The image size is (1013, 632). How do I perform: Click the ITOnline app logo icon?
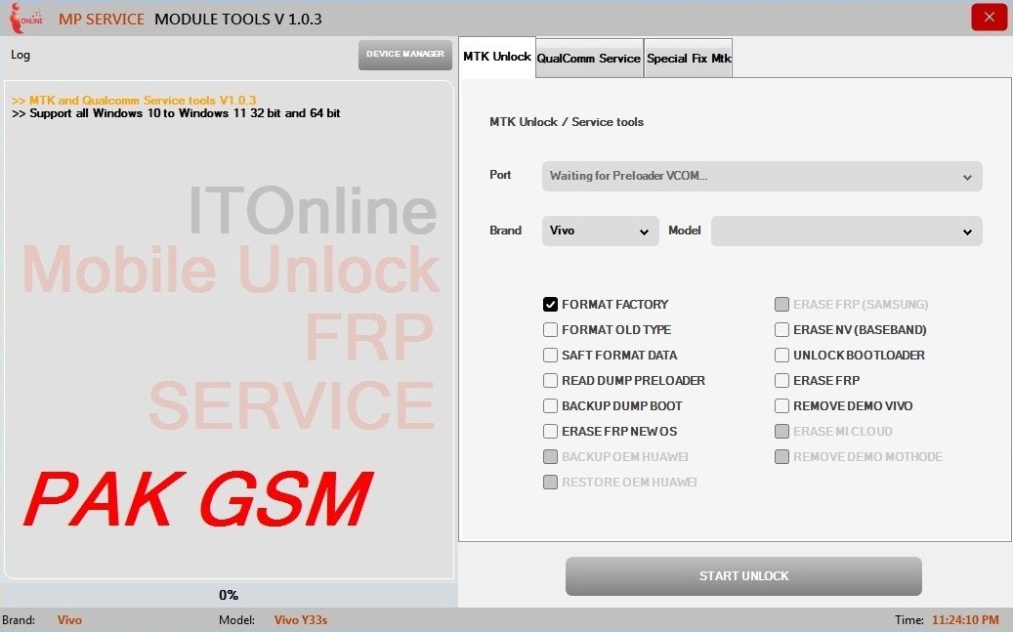pos(25,19)
